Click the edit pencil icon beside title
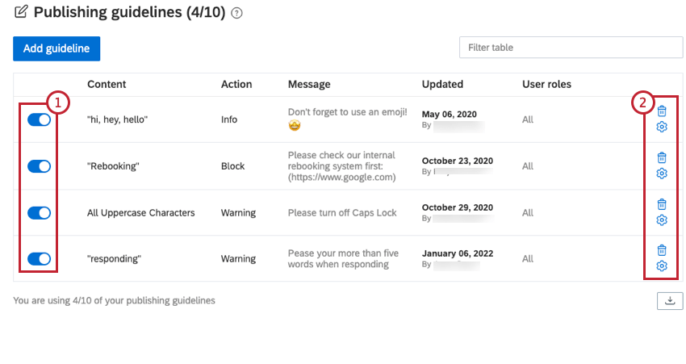686x364 pixels. [21, 12]
